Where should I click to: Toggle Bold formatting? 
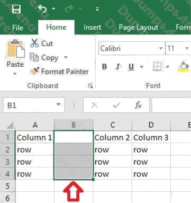(x=104, y=67)
